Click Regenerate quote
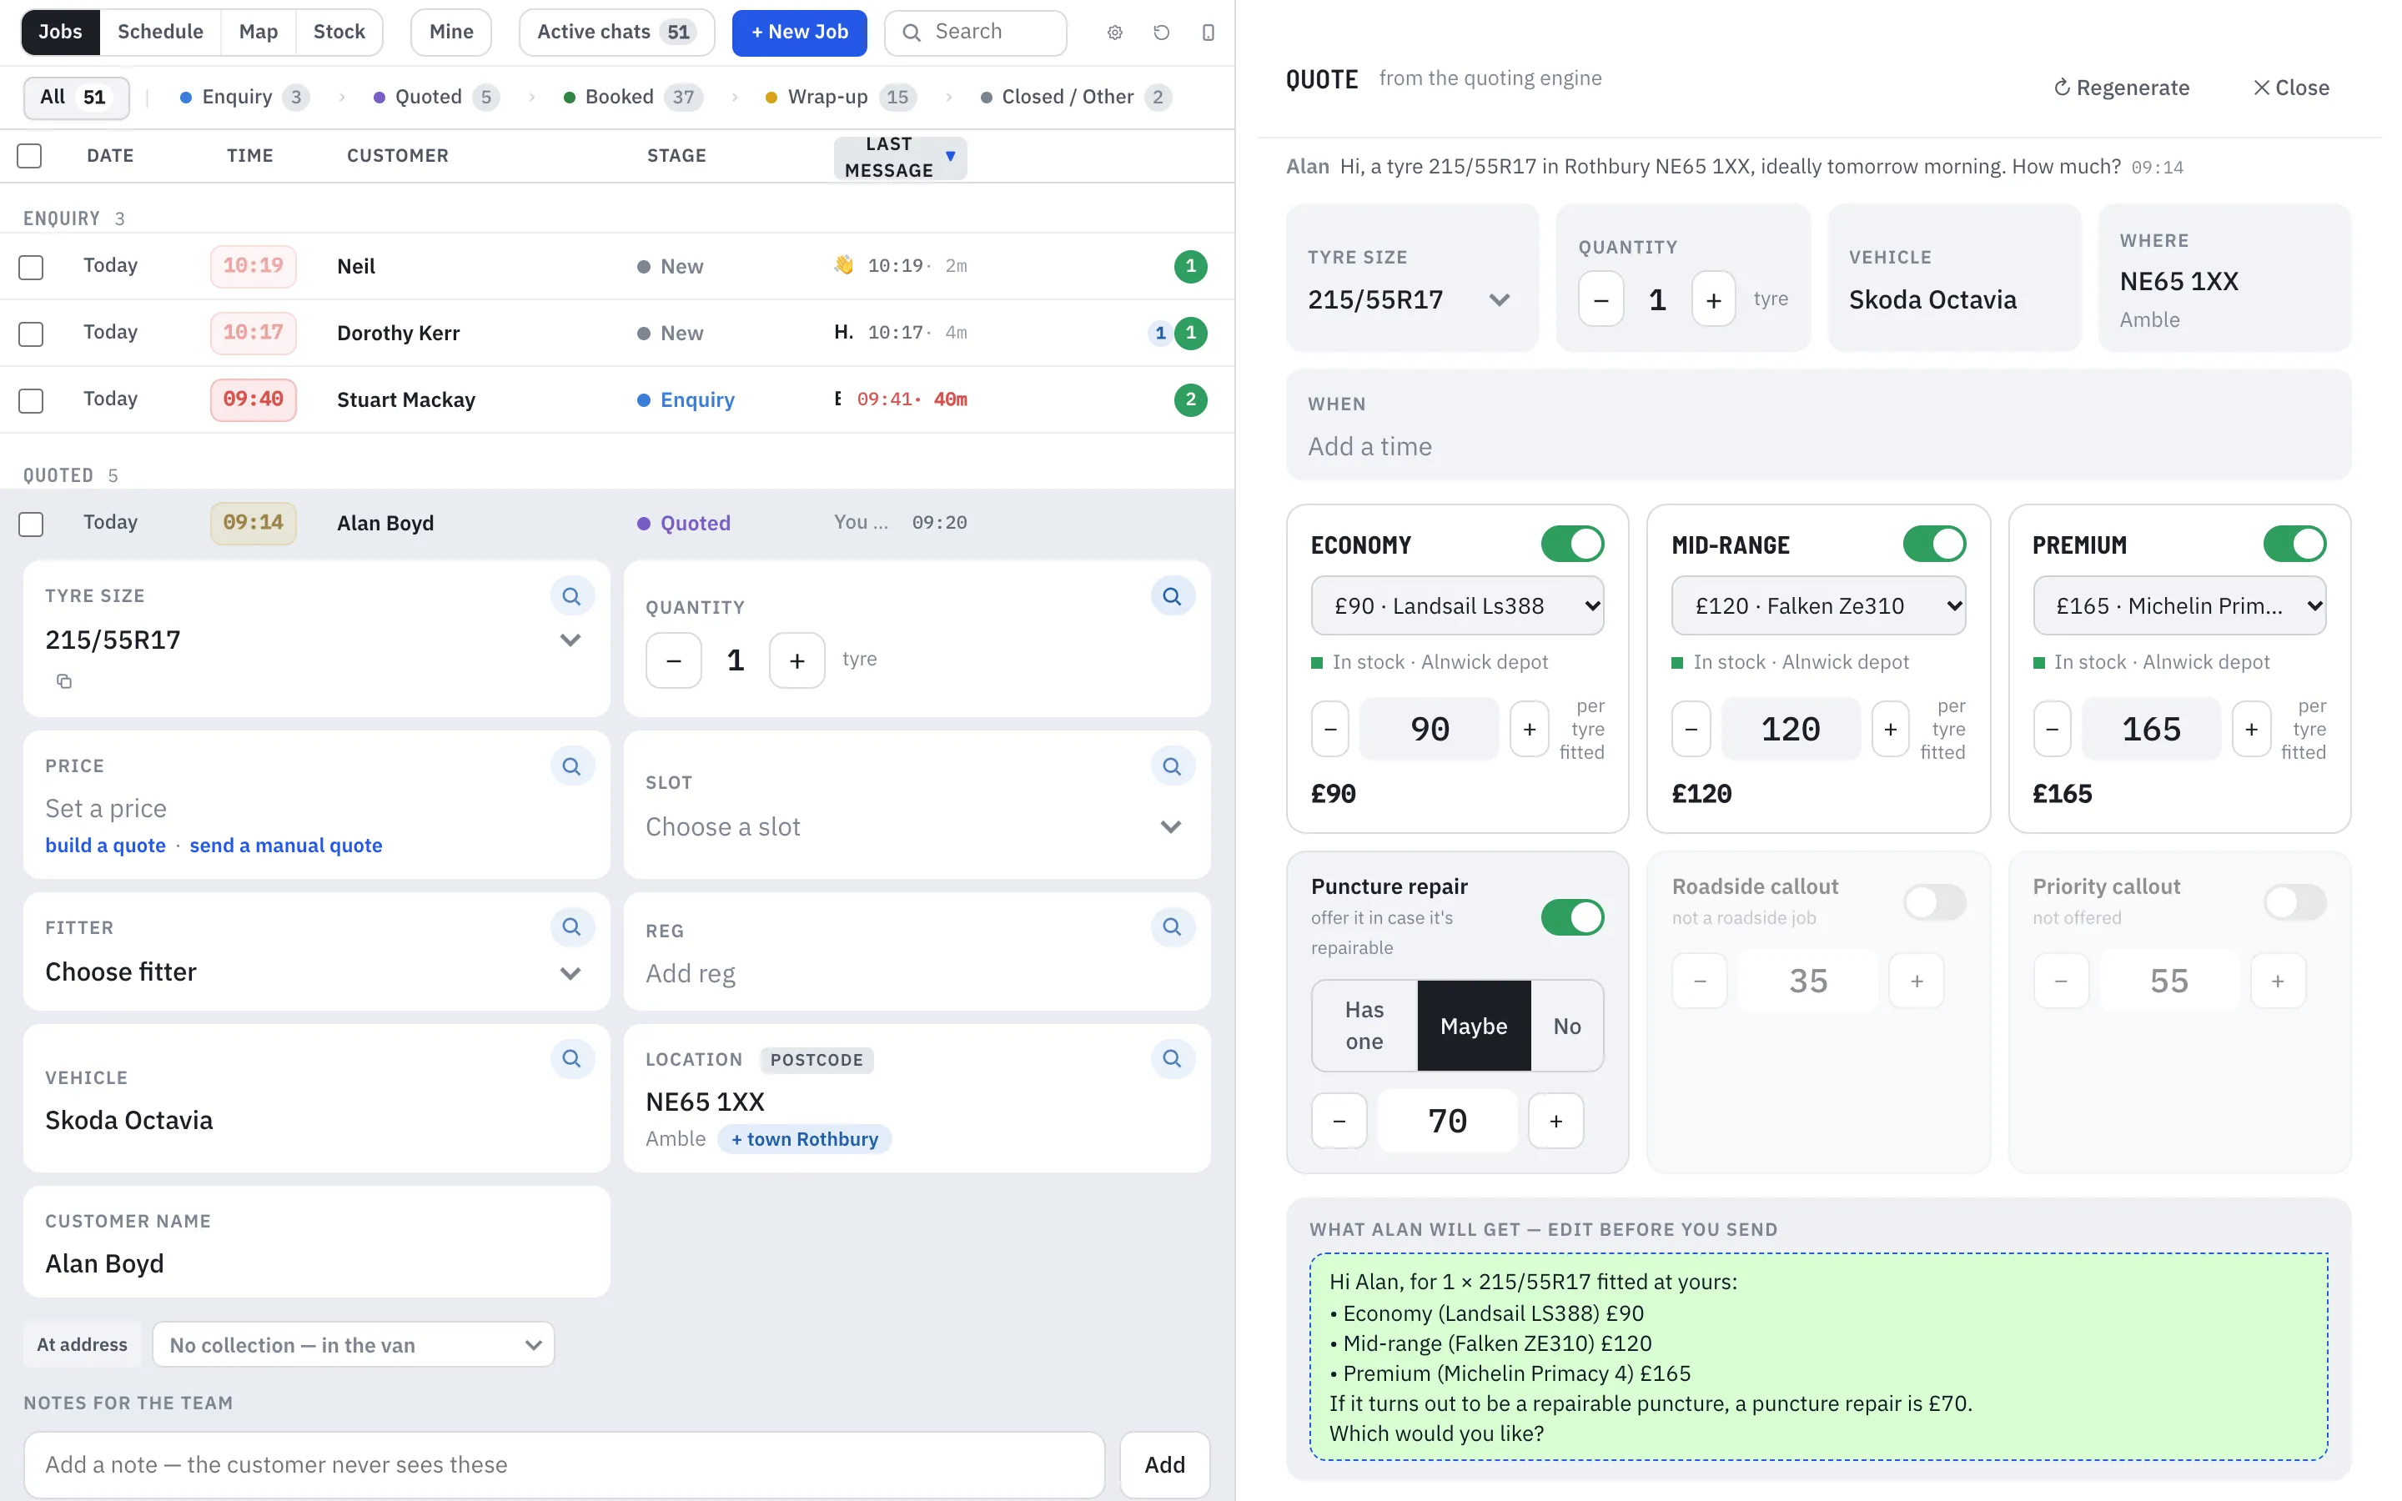Screen dimensions: 2402x1501 [x=2120, y=88]
